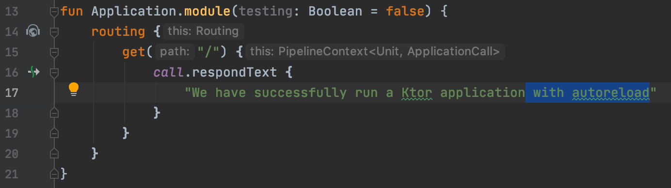
Task: Click the yellow lightbulb intention icon
Action: 73,89
